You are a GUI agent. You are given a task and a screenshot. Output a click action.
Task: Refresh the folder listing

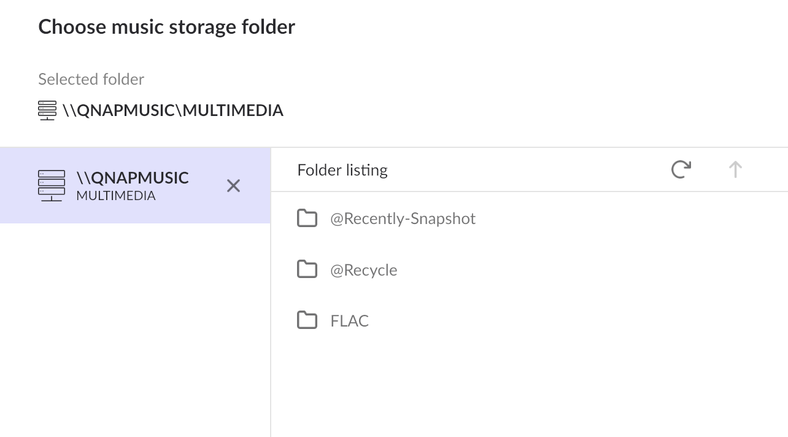point(681,169)
